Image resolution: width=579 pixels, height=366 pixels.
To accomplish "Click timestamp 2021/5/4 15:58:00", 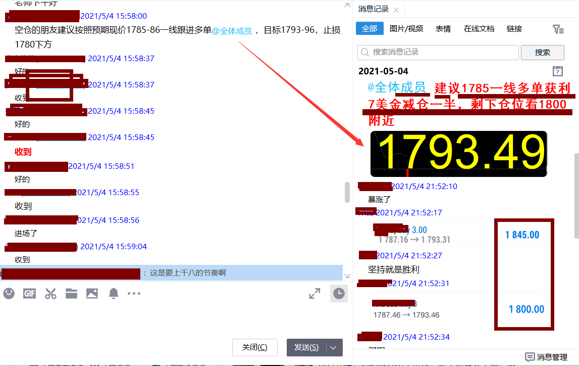I will pos(114,16).
